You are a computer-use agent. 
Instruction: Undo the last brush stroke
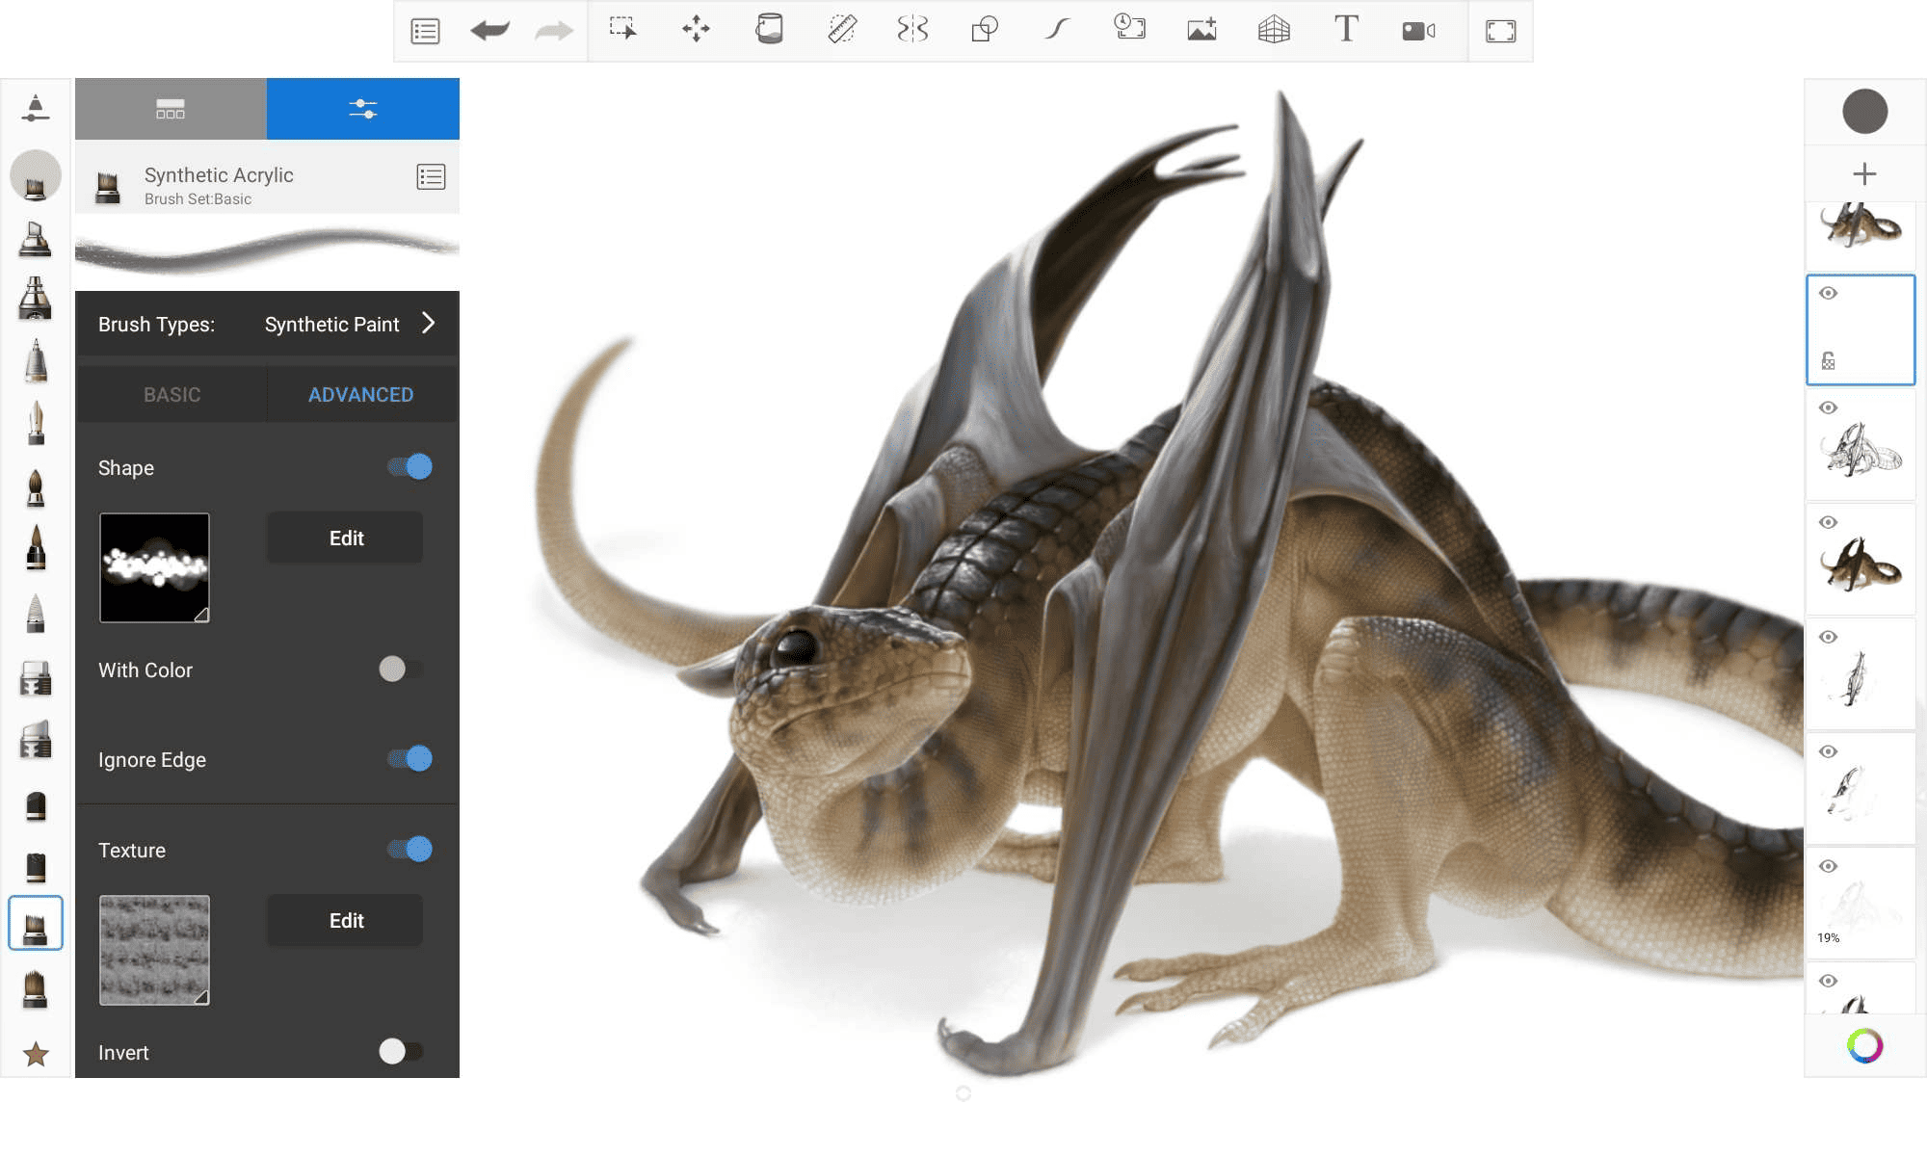pyautogui.click(x=488, y=30)
